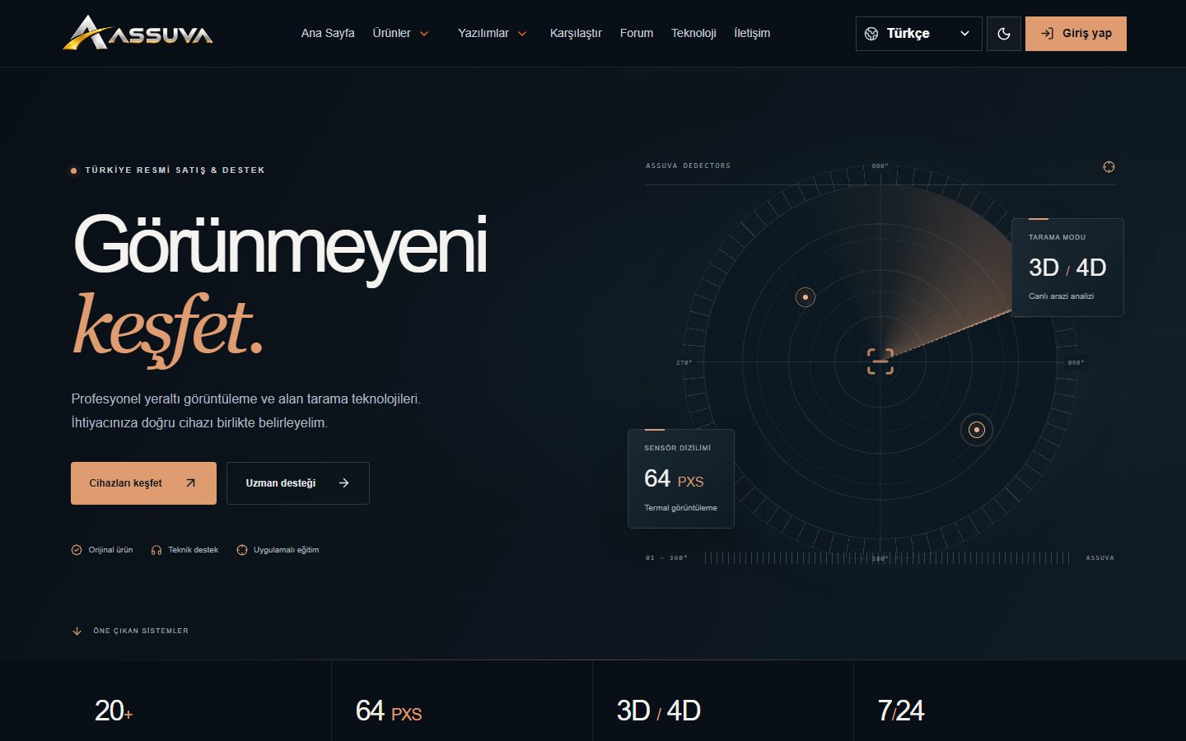Click the Tarama Modu 3D / 4D card
The width and height of the screenshot is (1186, 741).
tap(1067, 268)
